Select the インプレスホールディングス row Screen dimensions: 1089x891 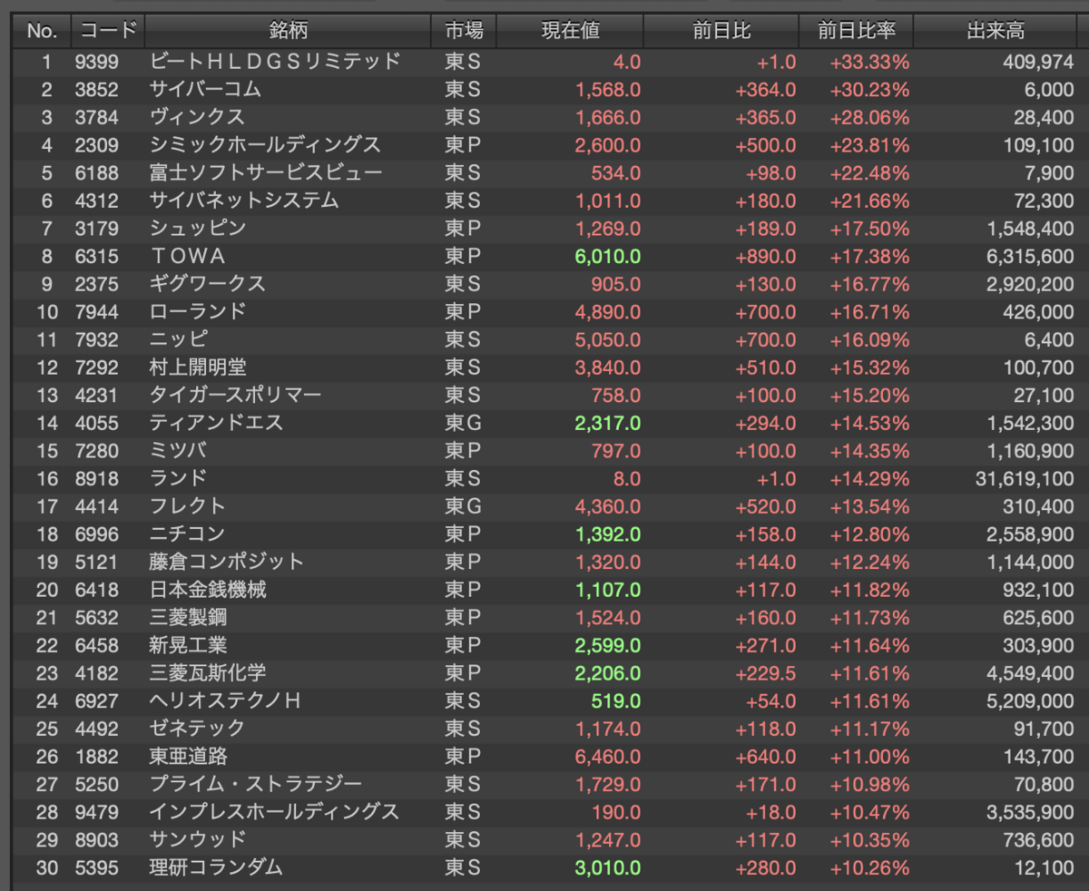544,812
